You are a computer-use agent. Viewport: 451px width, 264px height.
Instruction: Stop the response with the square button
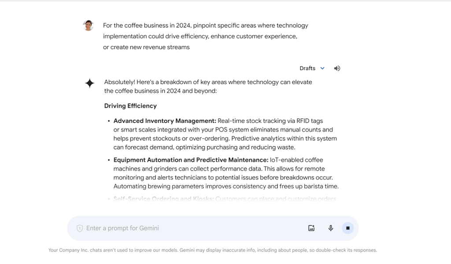tap(348, 228)
